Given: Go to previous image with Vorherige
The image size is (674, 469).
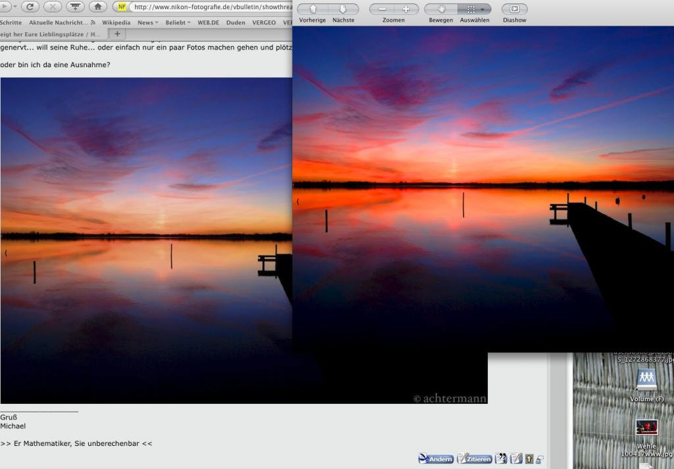Looking at the screenshot, I should click(x=313, y=9).
